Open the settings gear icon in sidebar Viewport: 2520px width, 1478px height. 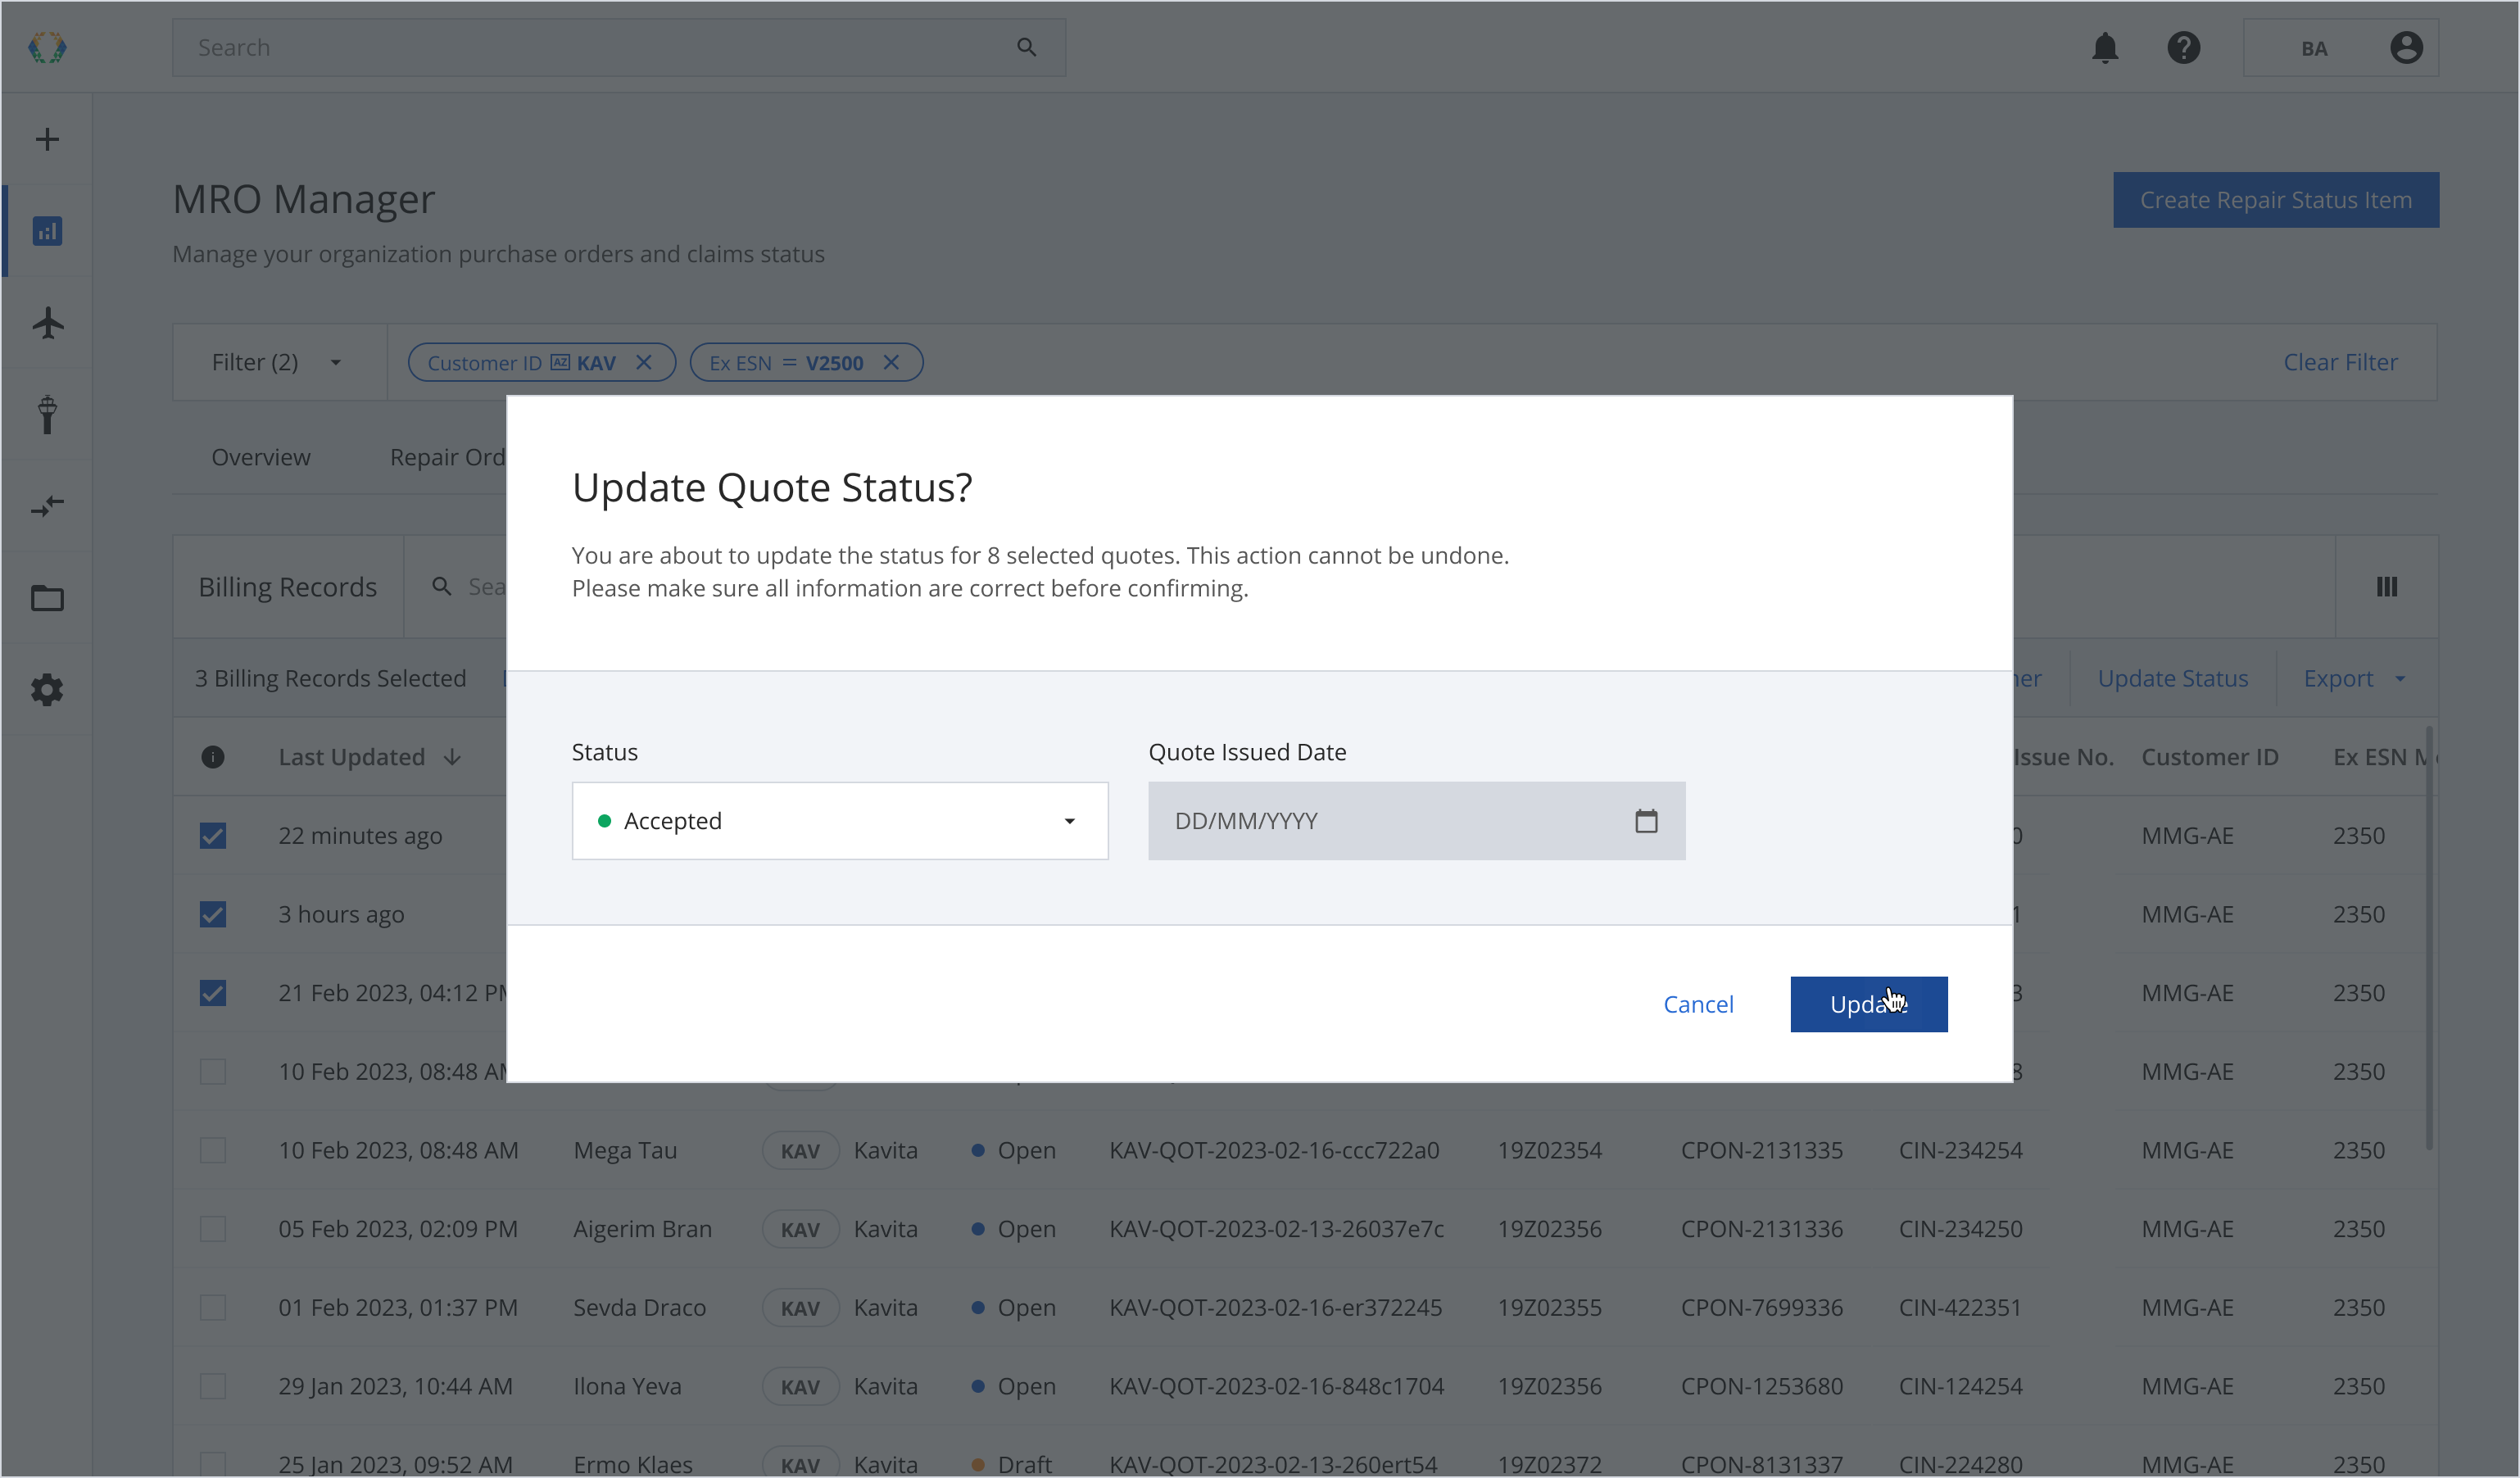(47, 690)
